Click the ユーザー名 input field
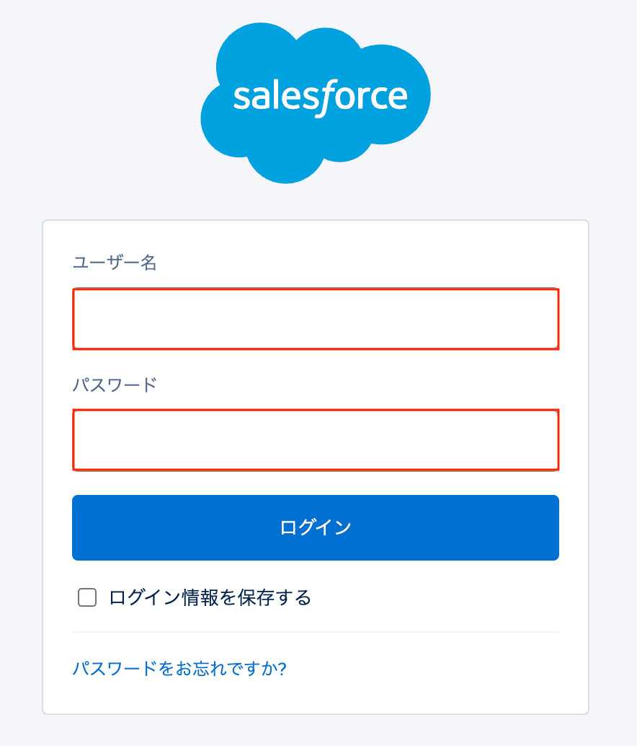 [316, 319]
